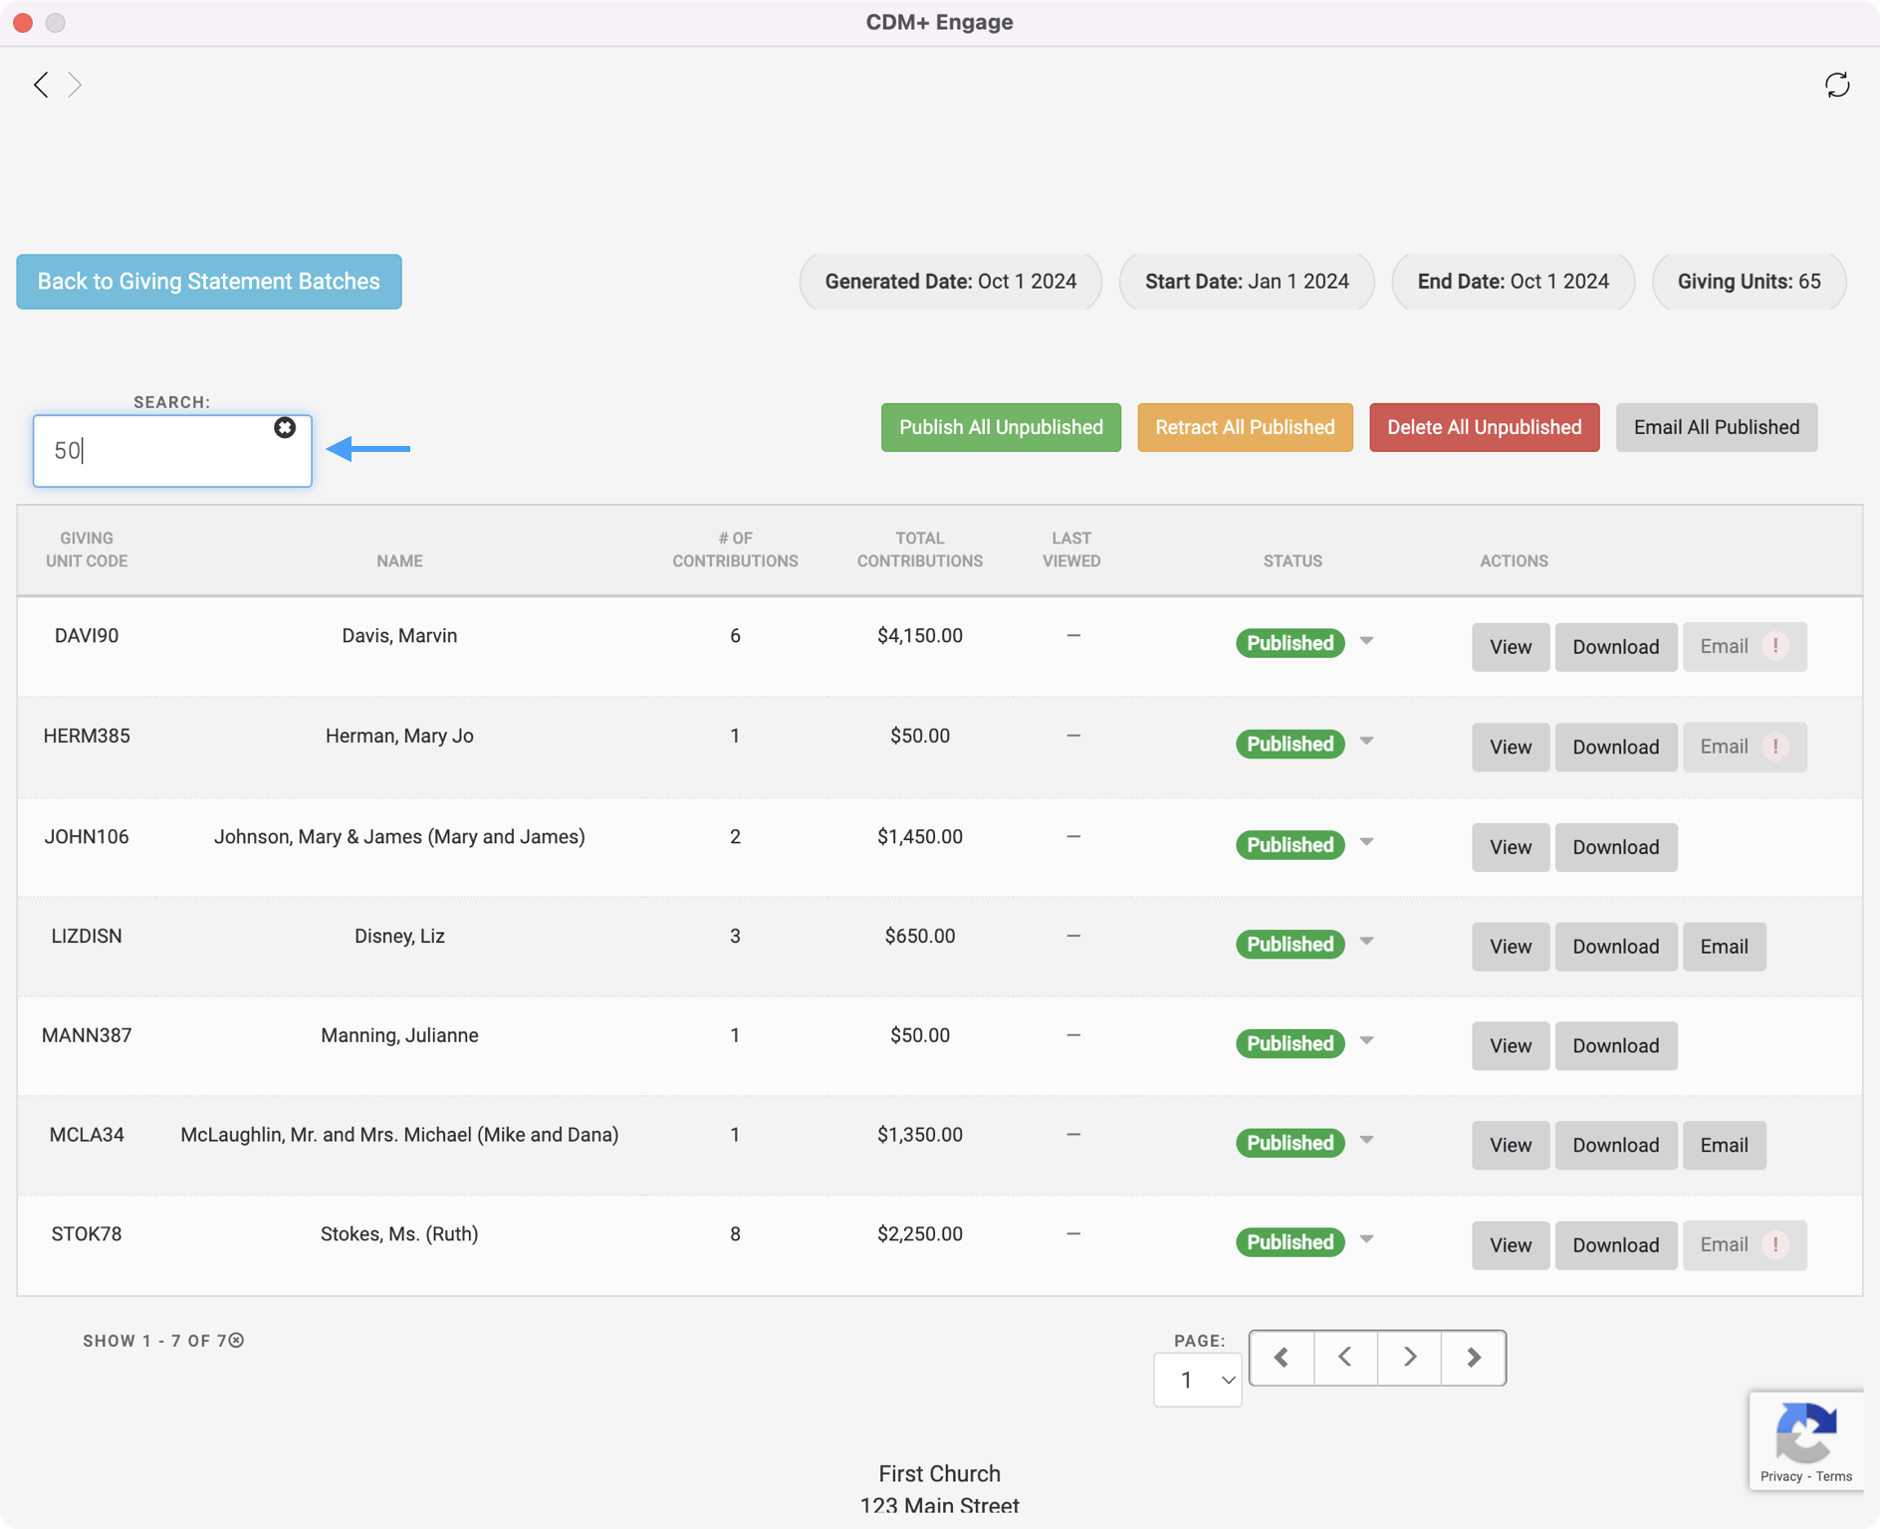
Task: Expand status arrow for Stokes, Ms. (Ruth)
Action: pos(1366,1240)
